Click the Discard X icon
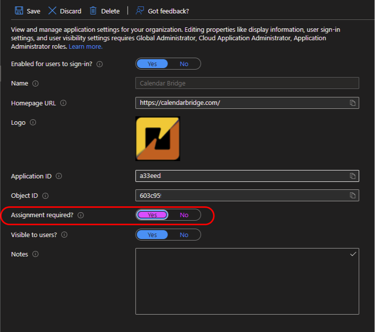 (x=52, y=11)
